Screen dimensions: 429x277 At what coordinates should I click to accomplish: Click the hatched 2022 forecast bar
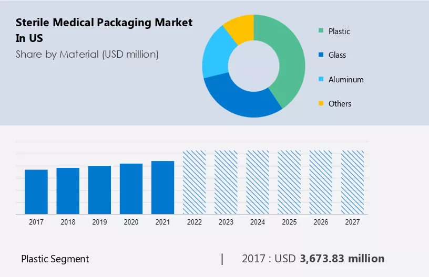(194, 182)
